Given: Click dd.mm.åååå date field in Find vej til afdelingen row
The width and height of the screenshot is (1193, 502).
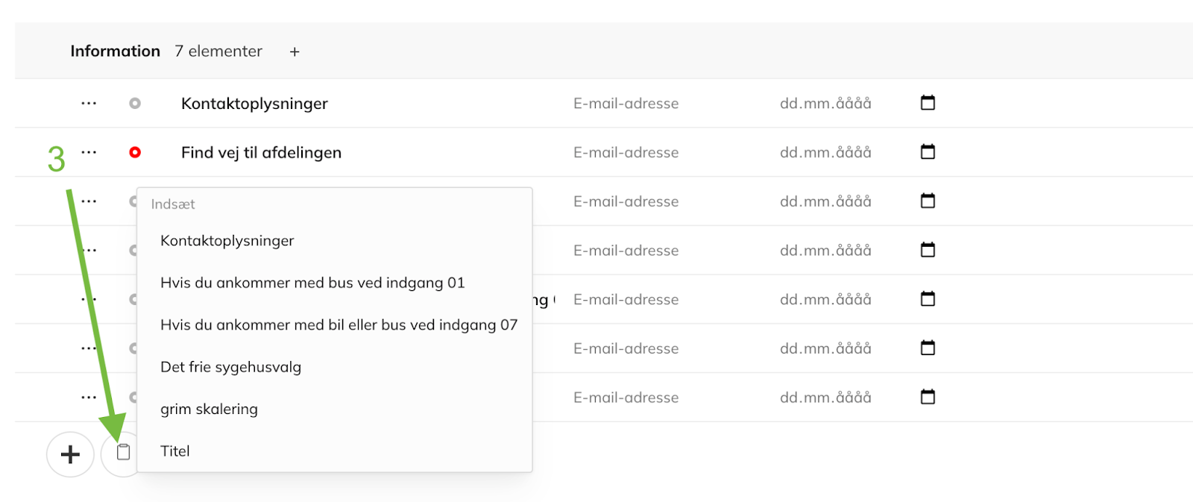Looking at the screenshot, I should (825, 152).
